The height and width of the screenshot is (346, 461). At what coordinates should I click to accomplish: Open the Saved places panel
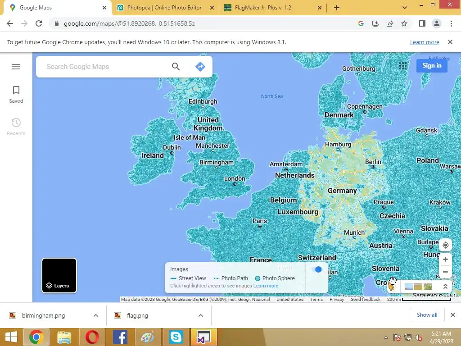tap(16, 95)
